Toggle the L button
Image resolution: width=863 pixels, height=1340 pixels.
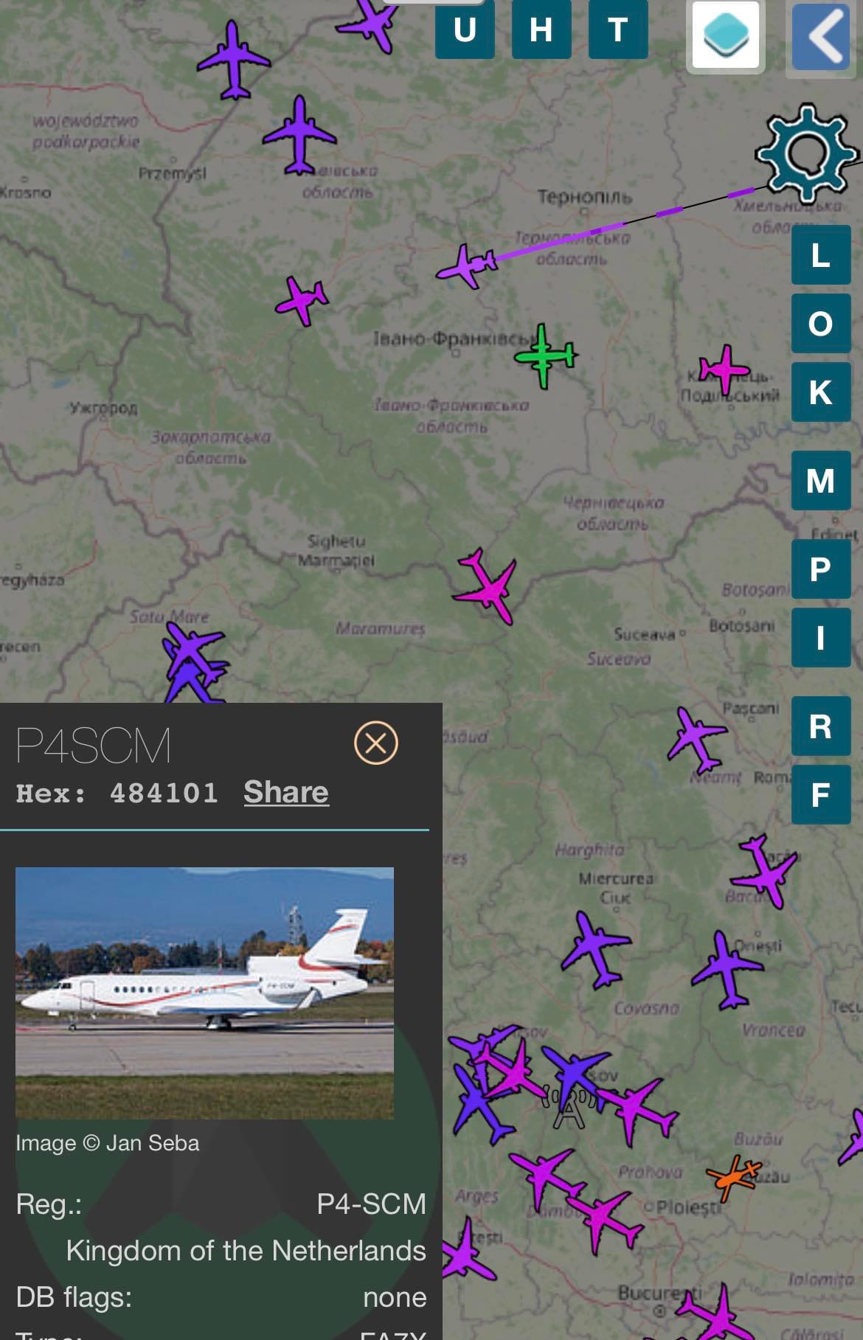click(x=821, y=255)
